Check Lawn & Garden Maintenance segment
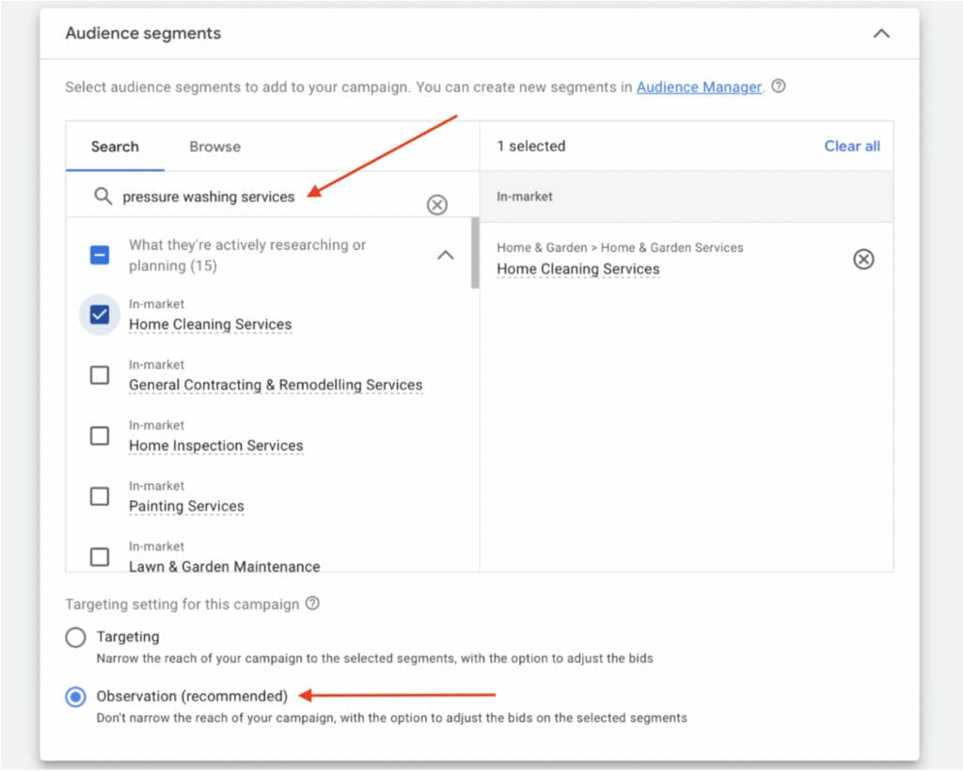The image size is (963, 772). point(99,557)
